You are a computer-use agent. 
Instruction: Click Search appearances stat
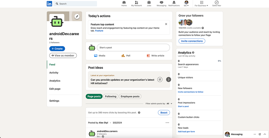pyautogui.click(x=188, y=64)
